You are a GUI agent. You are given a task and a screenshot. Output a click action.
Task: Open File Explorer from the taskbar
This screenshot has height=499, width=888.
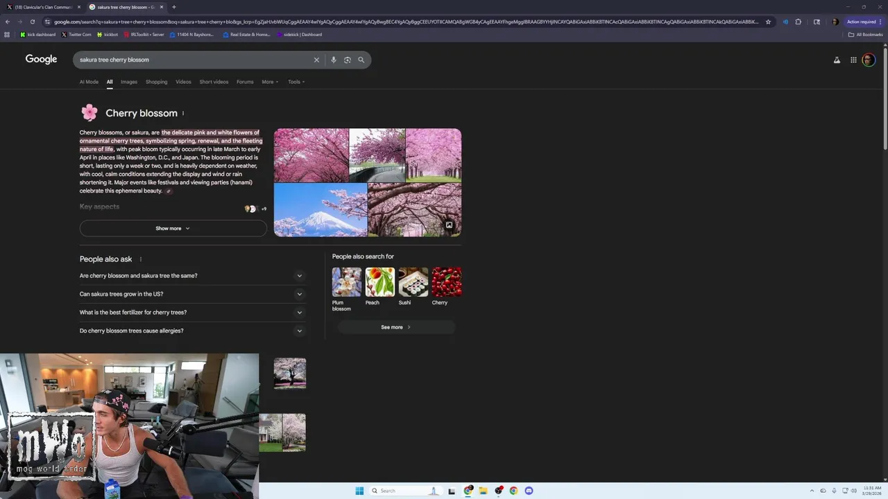click(483, 491)
